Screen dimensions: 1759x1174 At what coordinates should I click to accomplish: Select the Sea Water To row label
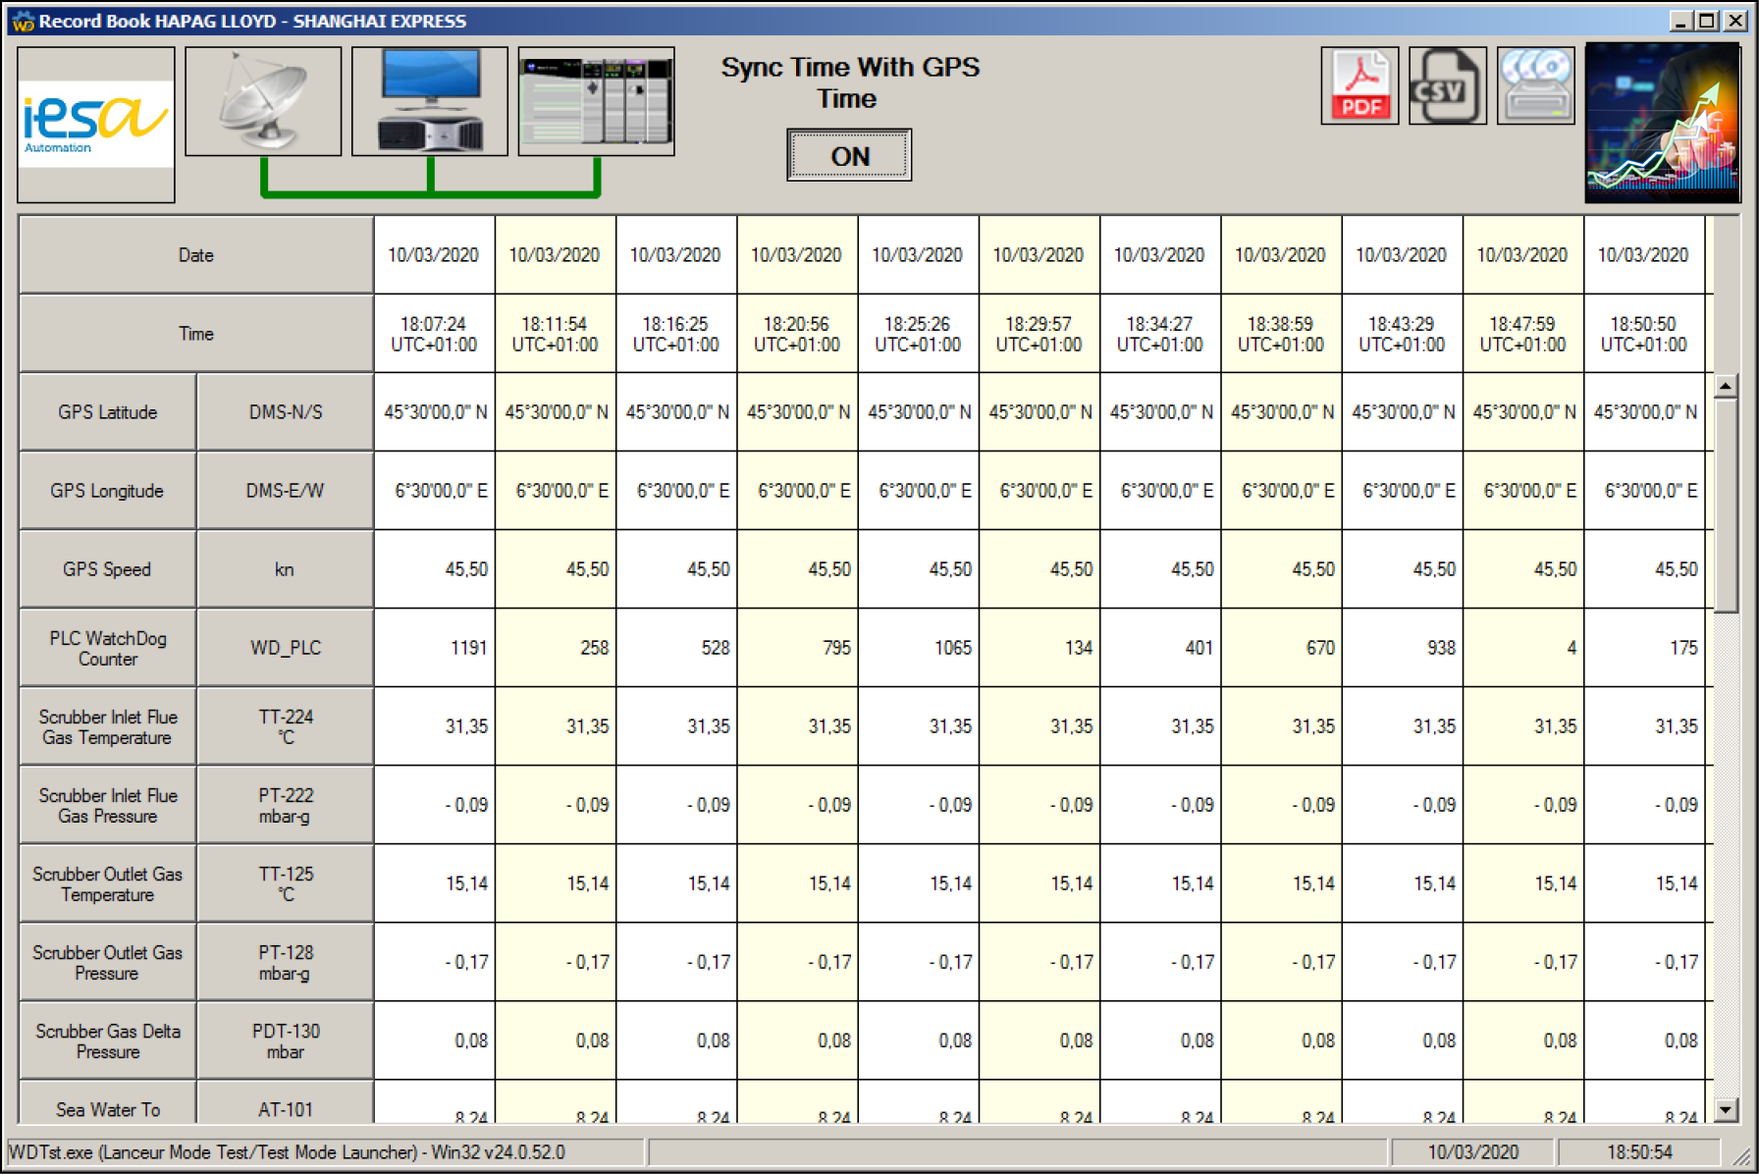[x=108, y=1102]
